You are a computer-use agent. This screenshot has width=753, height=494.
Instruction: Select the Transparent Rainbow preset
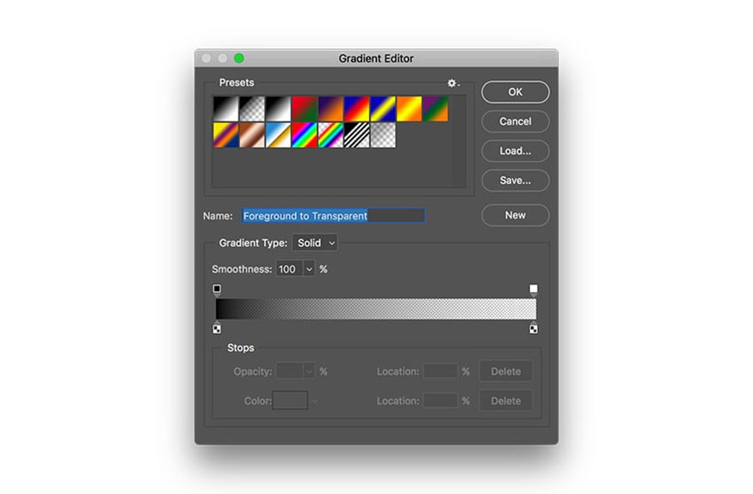(330, 135)
